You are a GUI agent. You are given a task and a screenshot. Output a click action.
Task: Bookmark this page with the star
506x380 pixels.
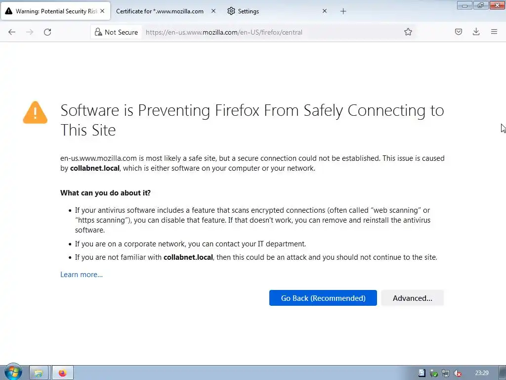click(x=408, y=32)
